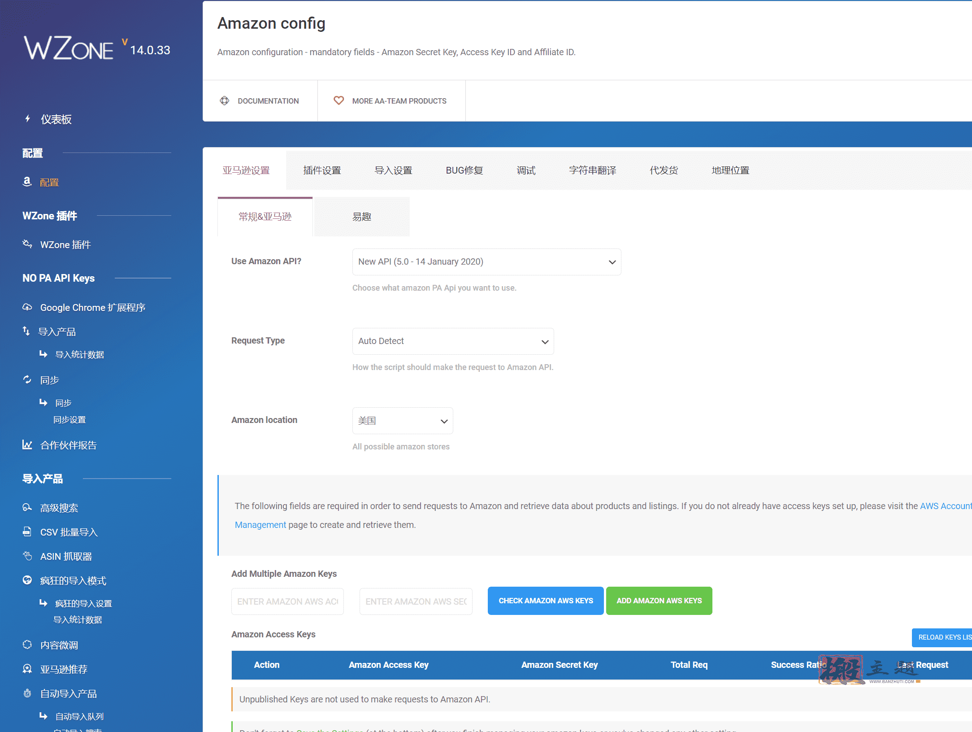This screenshot has height=732, width=972.
Task: Click the 导入产品 arrows icon
Action: [x=26, y=331]
